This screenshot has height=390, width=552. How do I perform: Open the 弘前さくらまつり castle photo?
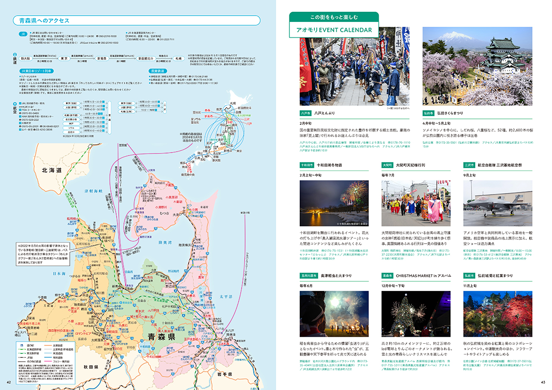pos(477,66)
